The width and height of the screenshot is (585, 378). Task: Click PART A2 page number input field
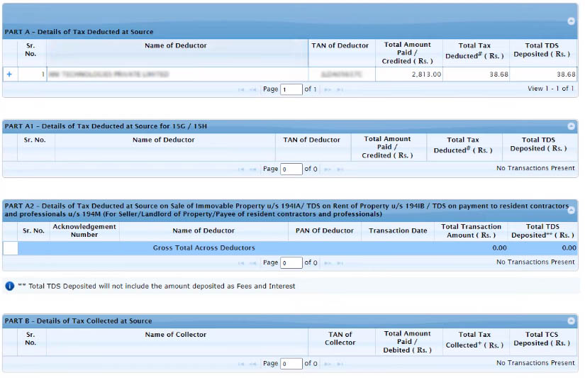[291, 262]
